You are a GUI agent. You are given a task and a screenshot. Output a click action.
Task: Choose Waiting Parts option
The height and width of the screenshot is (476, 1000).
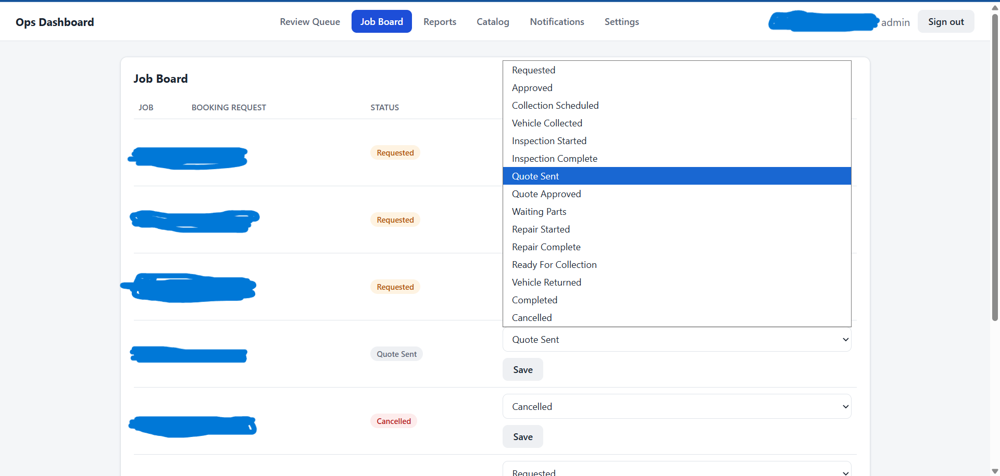[x=677, y=212]
